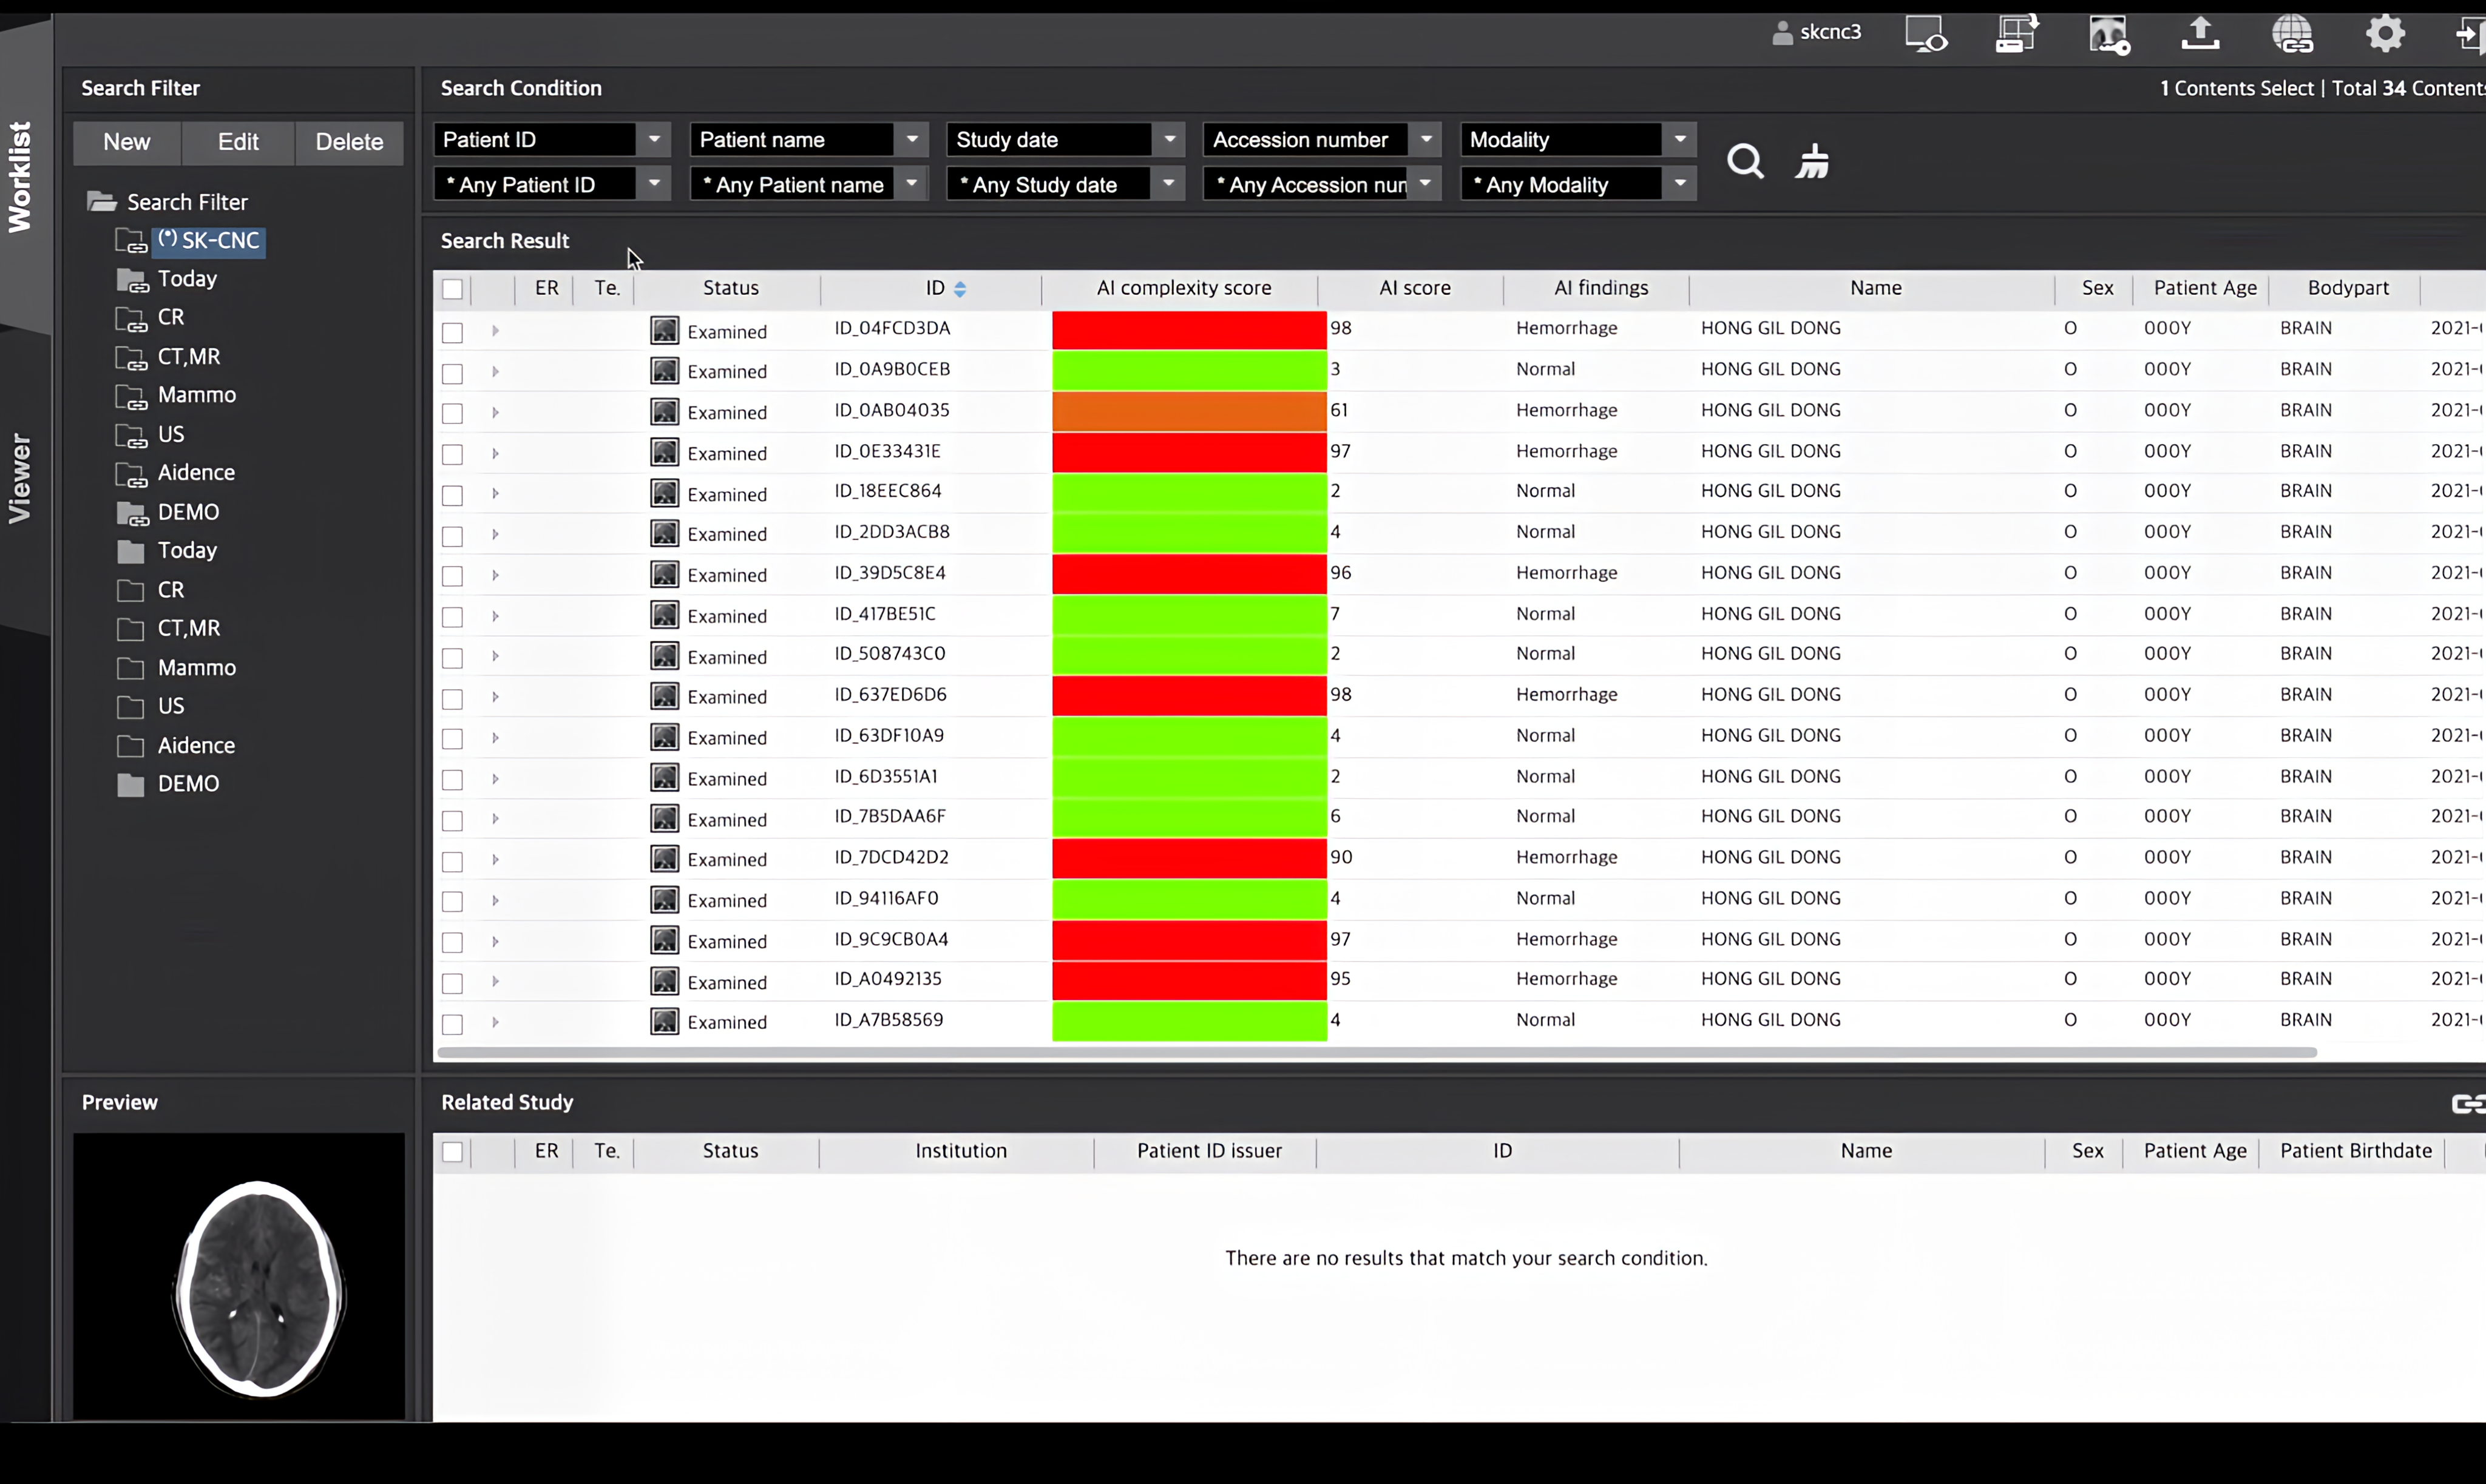Create a filter with the New button
2486x1484 pixels.
126,142
